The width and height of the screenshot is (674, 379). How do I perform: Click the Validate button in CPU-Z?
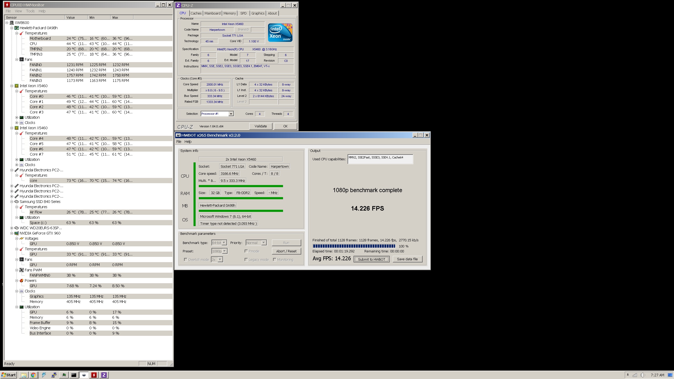click(261, 126)
